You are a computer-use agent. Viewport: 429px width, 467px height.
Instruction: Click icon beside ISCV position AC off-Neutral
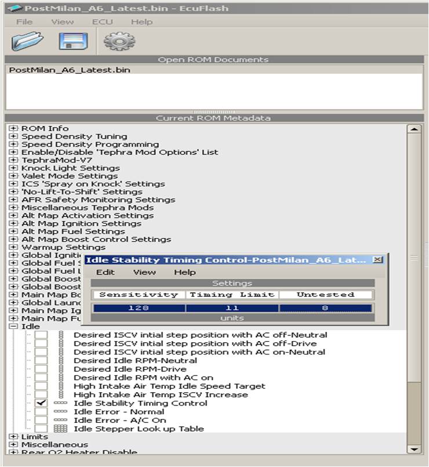(x=61, y=335)
